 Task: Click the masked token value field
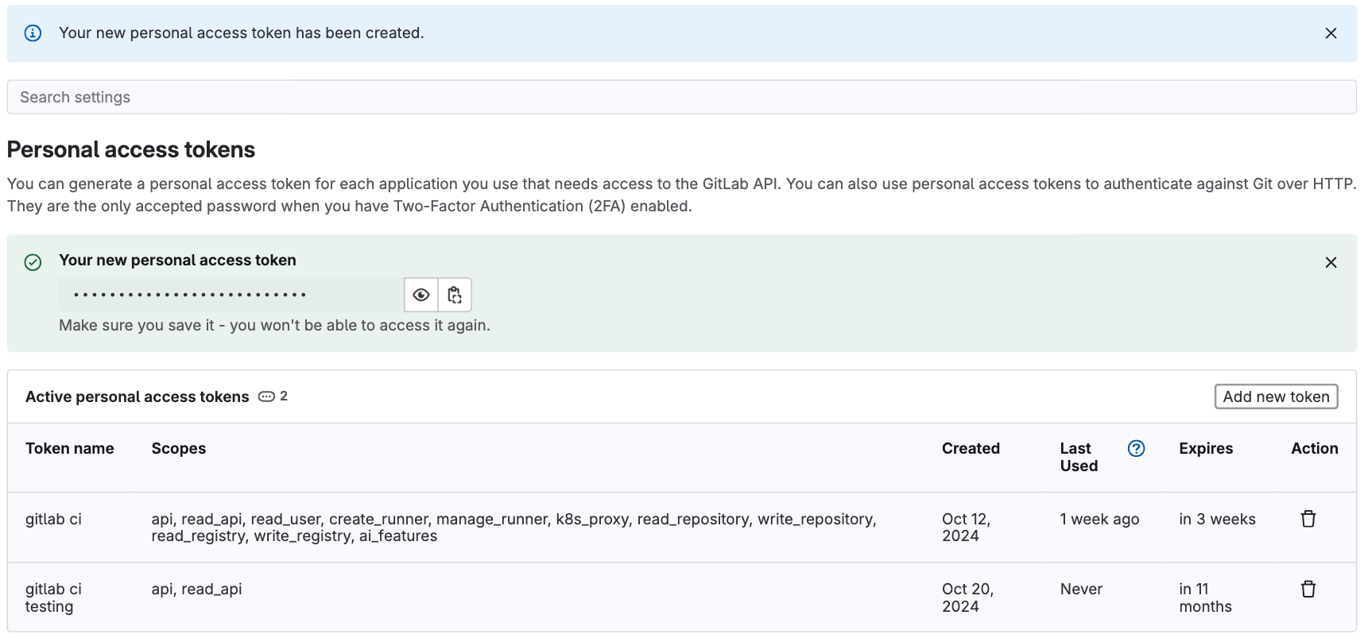pos(231,295)
